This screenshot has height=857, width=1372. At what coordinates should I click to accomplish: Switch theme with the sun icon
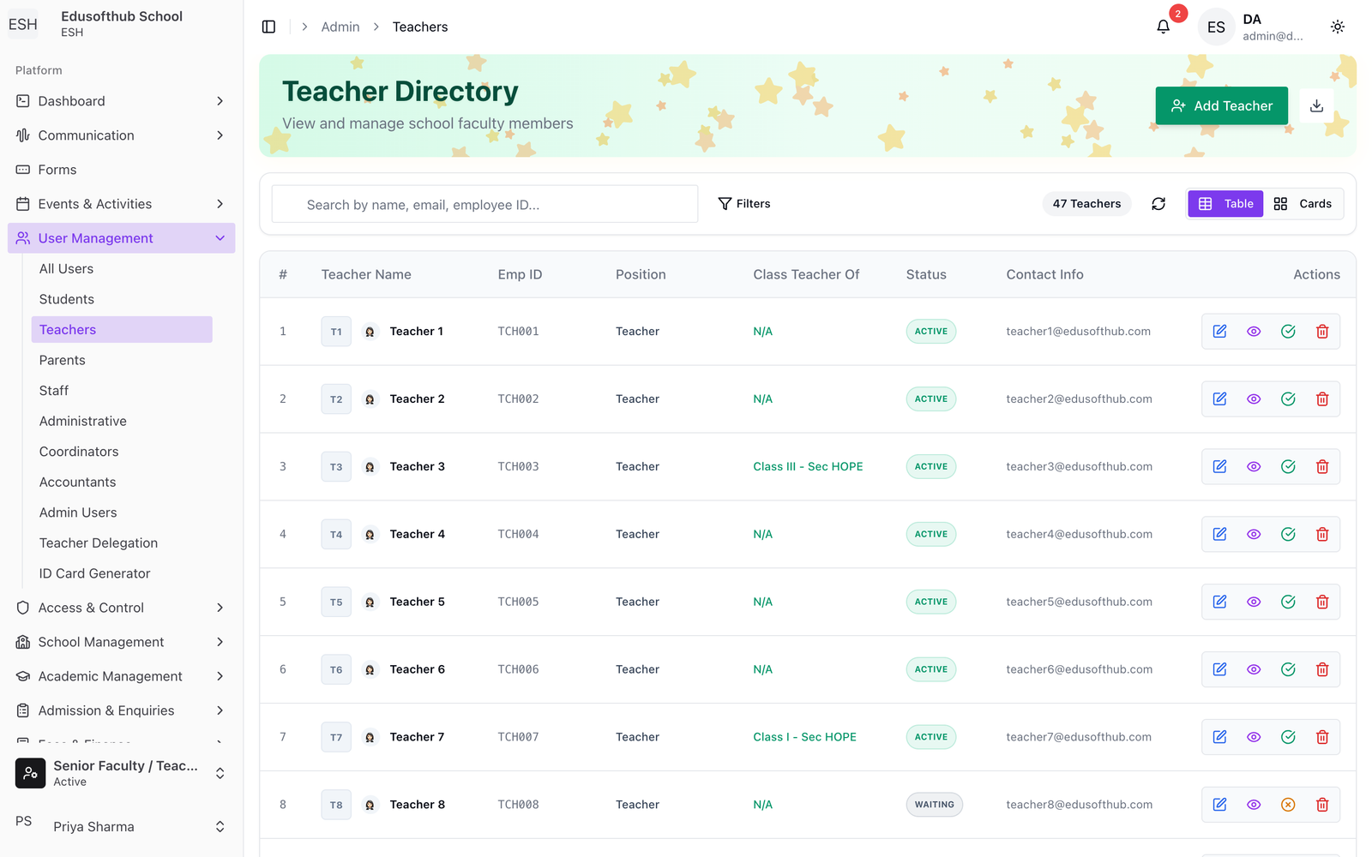pos(1337,27)
